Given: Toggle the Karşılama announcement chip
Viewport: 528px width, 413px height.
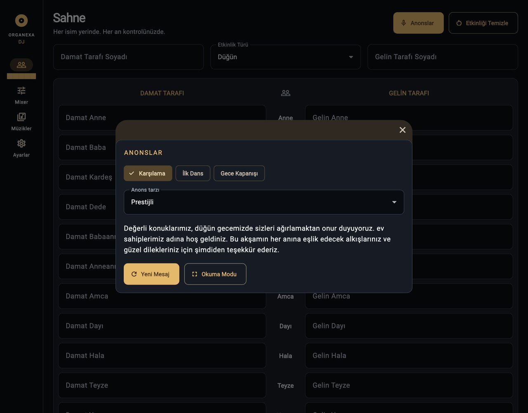Looking at the screenshot, I should pyautogui.click(x=148, y=173).
